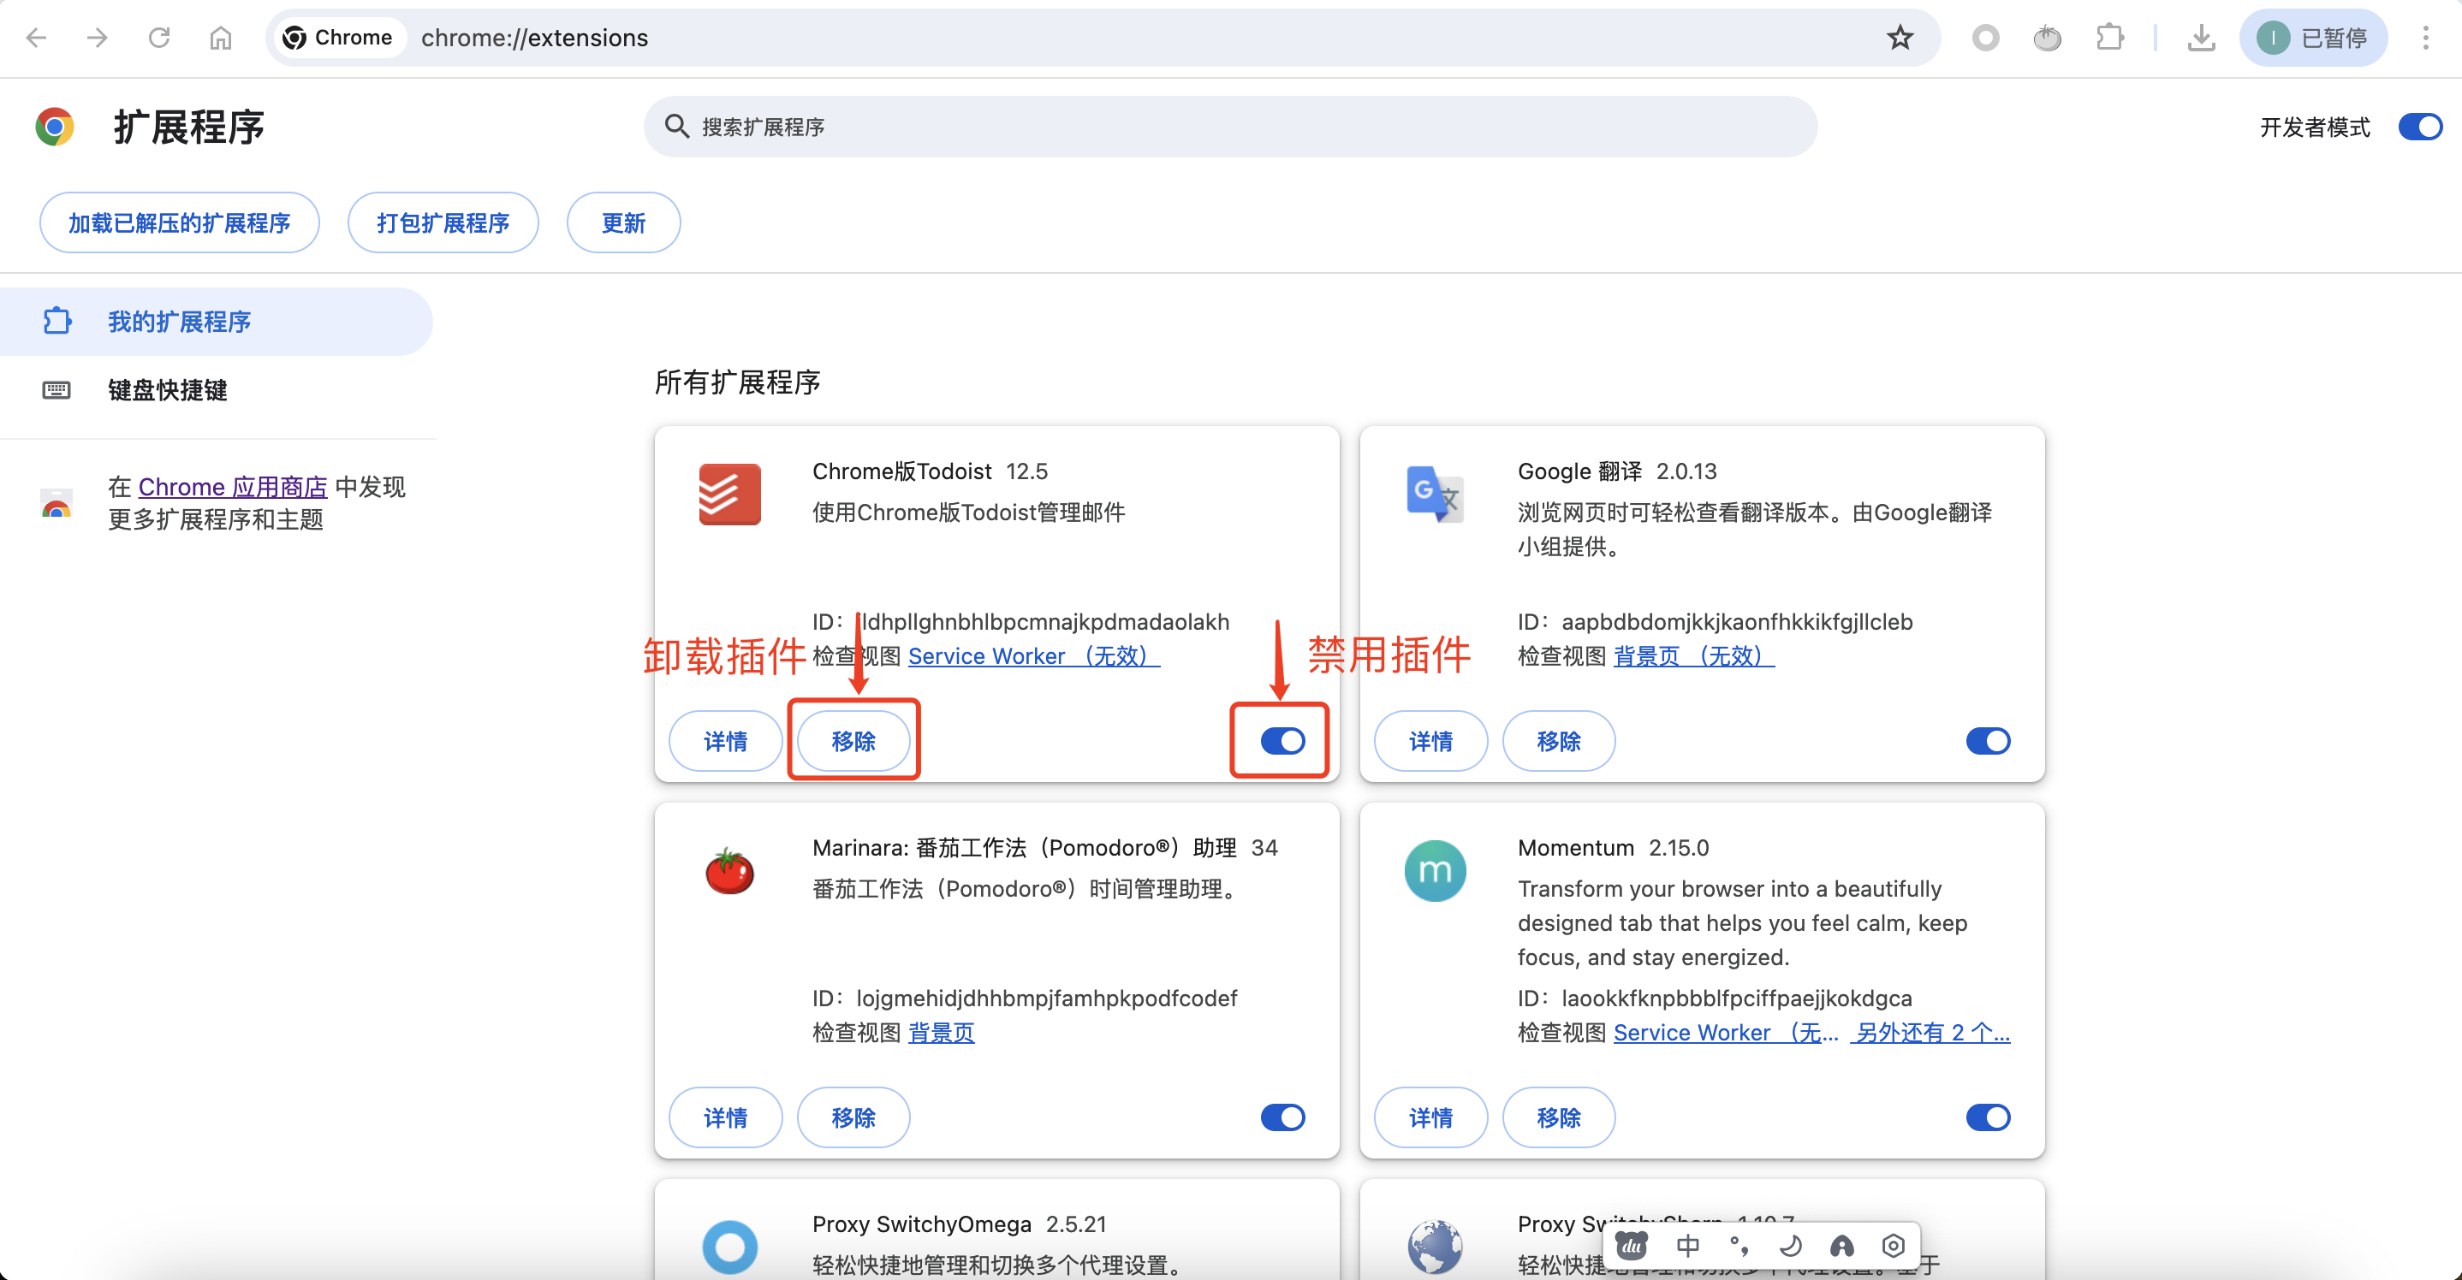Disable the Momentum extension toggle
Viewport: 2462px width, 1280px height.
(1988, 1117)
